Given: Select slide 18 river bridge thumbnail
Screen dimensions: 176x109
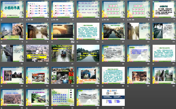Looking at the screenshot, I should pyautogui.click(x=88, y=53).
